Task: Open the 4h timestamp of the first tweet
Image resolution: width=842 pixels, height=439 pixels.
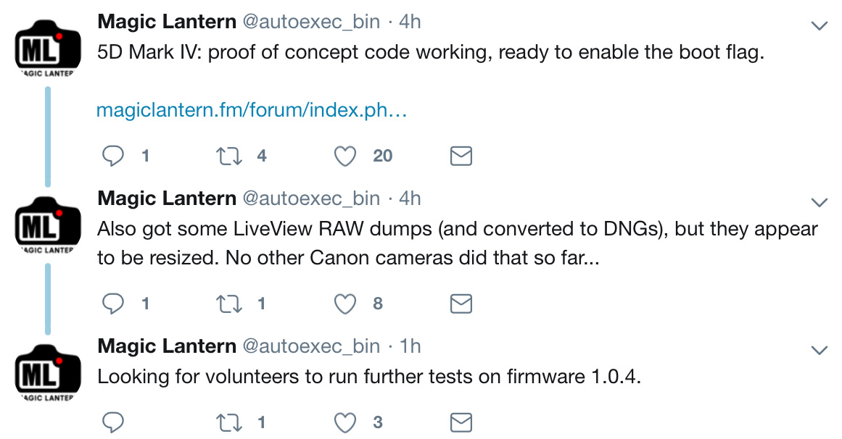Action: (x=410, y=22)
